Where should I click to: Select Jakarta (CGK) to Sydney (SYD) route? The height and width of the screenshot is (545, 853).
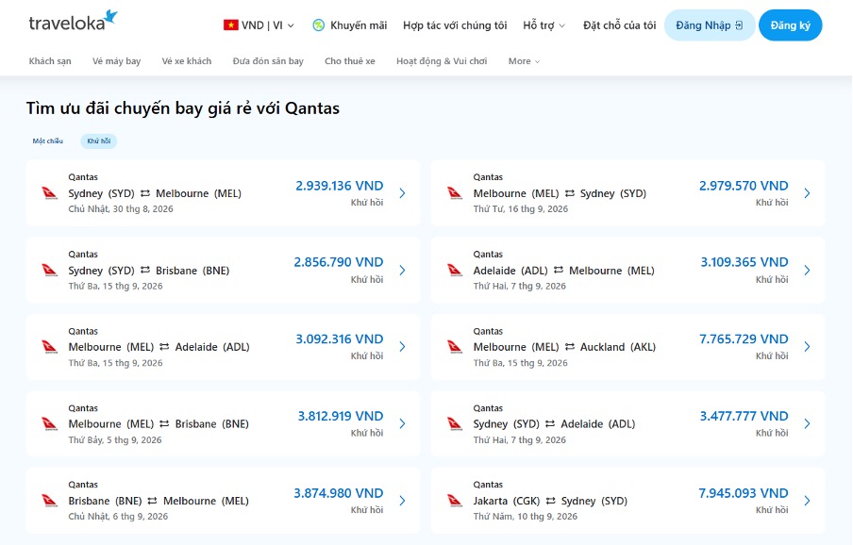(x=550, y=501)
